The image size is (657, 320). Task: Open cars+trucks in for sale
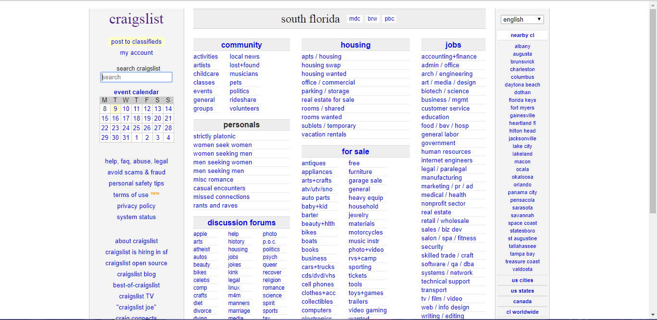[318, 267]
